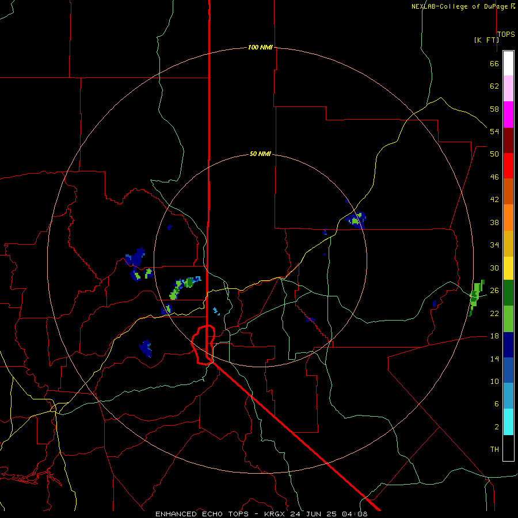Click the navy 14-18 legend swatch
This screenshot has height=518, width=518.
[x=508, y=345]
